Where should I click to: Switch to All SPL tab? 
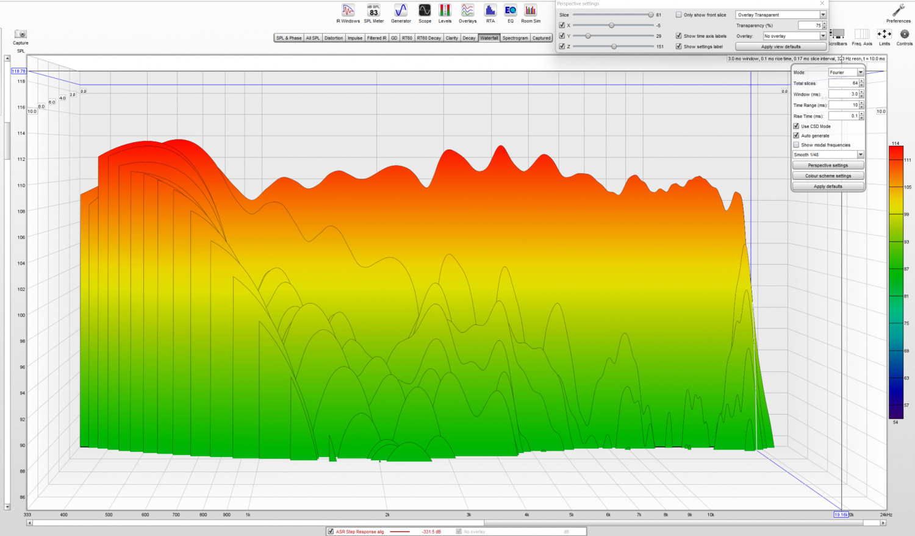312,38
